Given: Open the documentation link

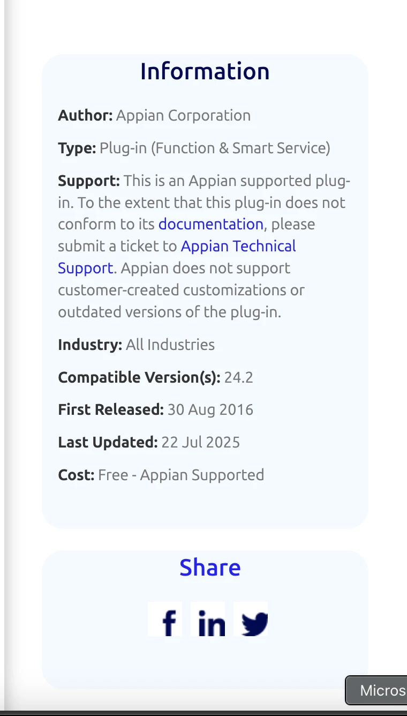Looking at the screenshot, I should (211, 224).
